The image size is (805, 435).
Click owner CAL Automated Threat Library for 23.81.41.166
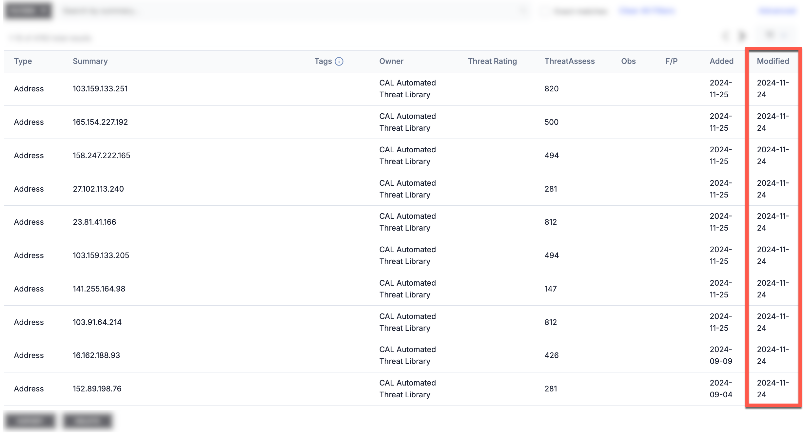click(x=407, y=222)
